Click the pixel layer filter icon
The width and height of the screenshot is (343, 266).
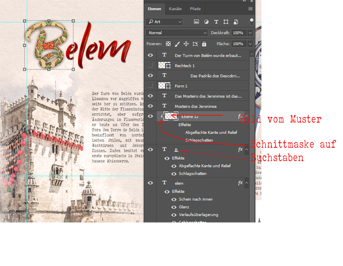[x=197, y=22]
